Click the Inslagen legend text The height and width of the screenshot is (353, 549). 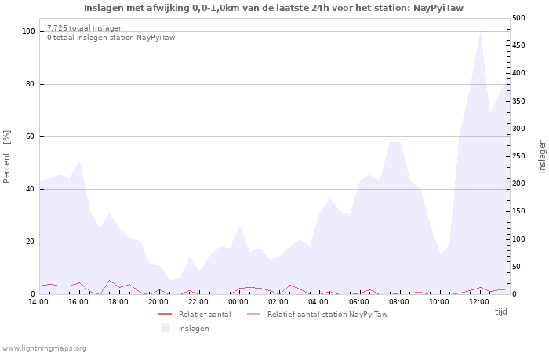(194, 329)
